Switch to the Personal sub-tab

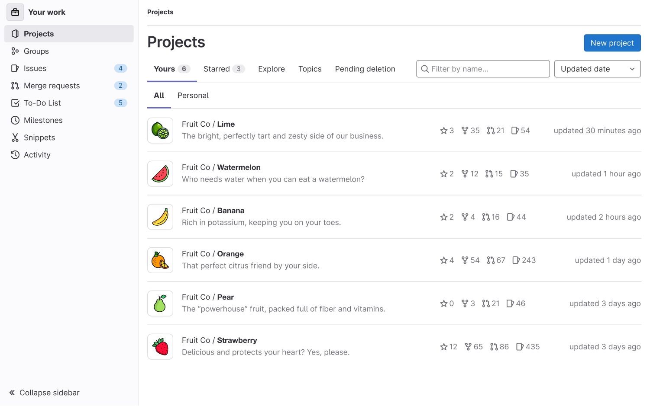tap(193, 96)
